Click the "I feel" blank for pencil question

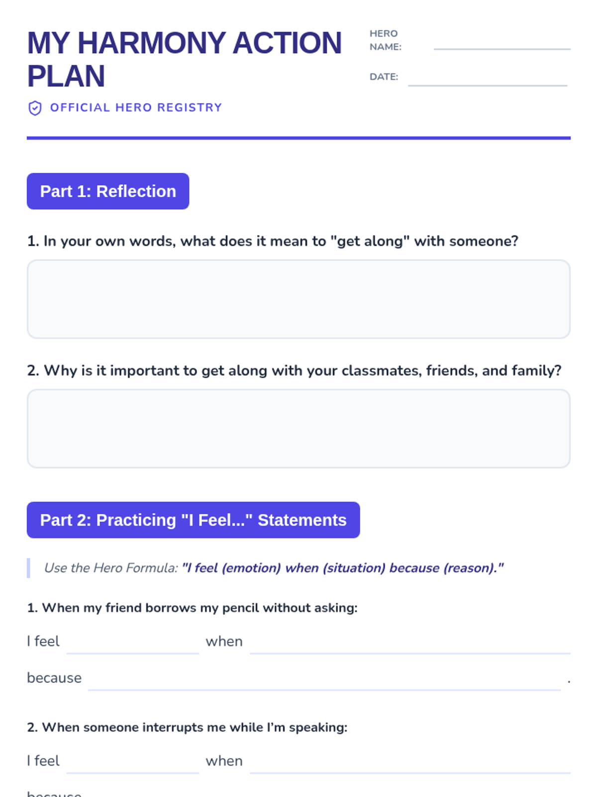tap(133, 643)
